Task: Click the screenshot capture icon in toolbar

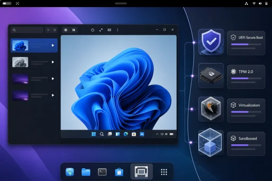Action: point(66,30)
